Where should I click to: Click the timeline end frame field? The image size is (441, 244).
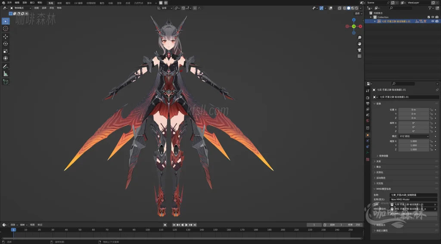click(x=354, y=225)
